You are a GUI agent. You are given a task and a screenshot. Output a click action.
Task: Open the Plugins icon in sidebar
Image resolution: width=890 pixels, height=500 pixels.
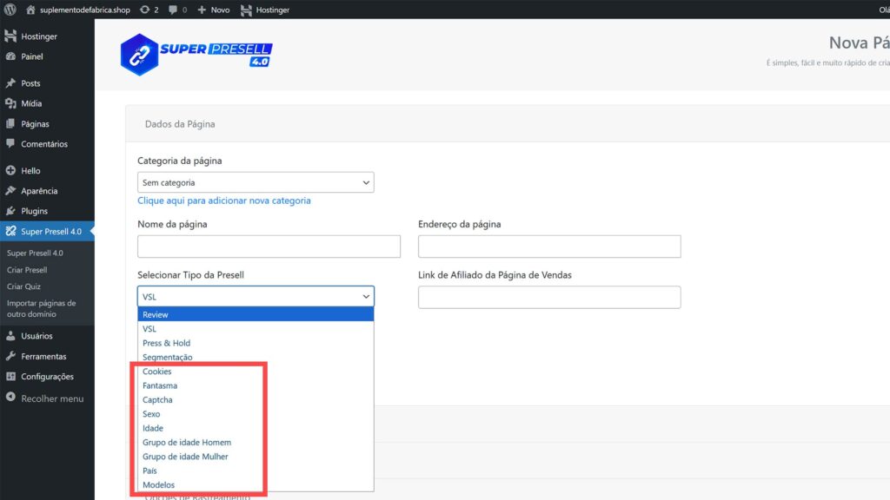[10, 211]
